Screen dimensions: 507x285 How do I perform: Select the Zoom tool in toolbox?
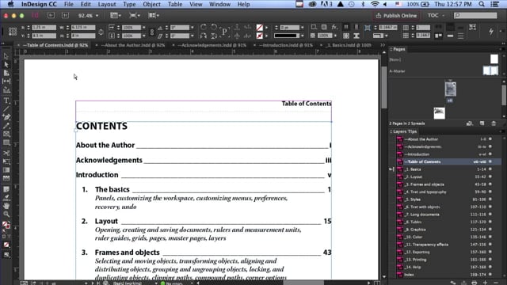point(6,214)
